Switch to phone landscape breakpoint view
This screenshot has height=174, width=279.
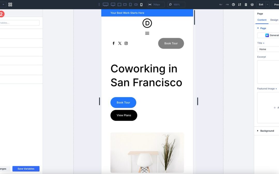(136, 4)
